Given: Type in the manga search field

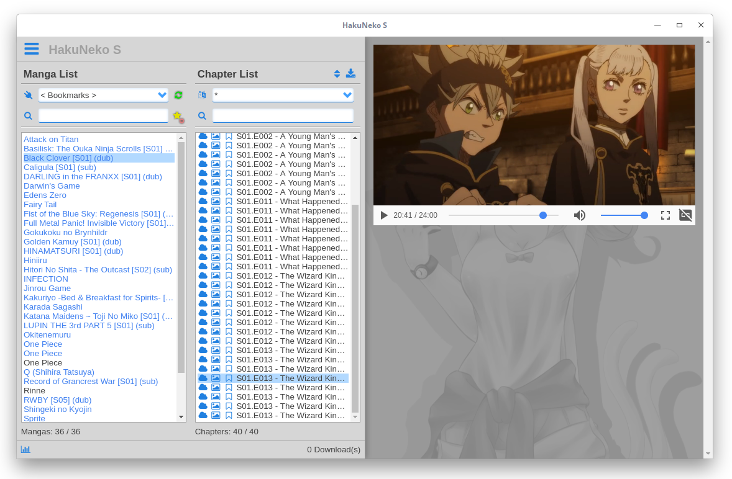Looking at the screenshot, I should 103,115.
